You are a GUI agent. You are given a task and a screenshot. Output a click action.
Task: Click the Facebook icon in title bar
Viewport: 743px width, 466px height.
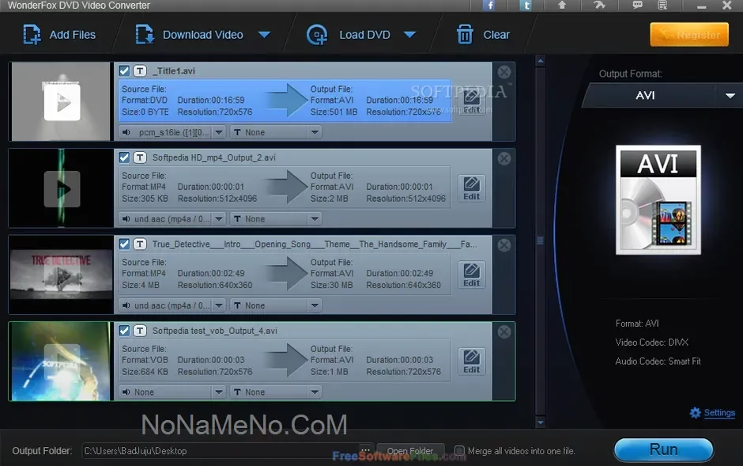pyautogui.click(x=489, y=5)
